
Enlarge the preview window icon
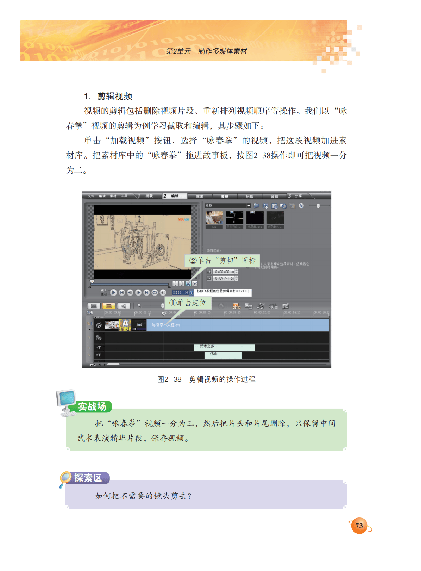pos(195,284)
